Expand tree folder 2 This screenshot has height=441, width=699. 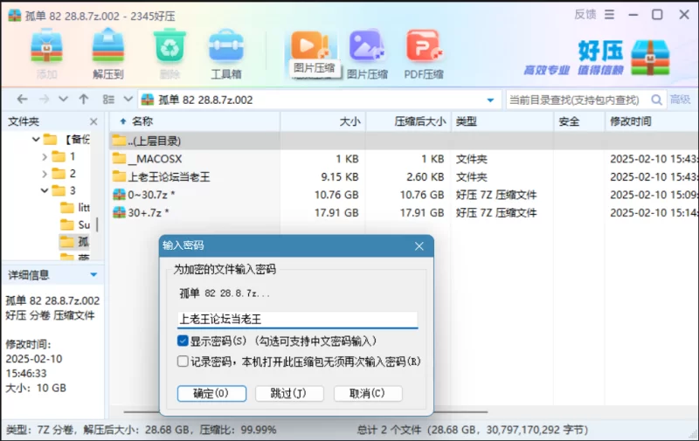pos(45,174)
